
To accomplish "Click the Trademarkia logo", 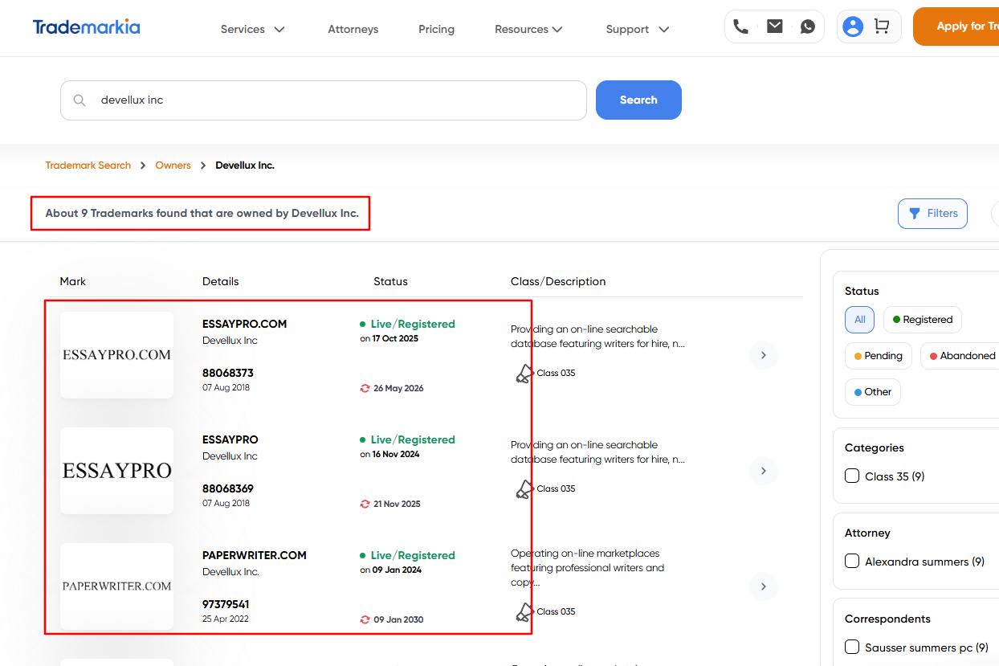I will pos(86,27).
